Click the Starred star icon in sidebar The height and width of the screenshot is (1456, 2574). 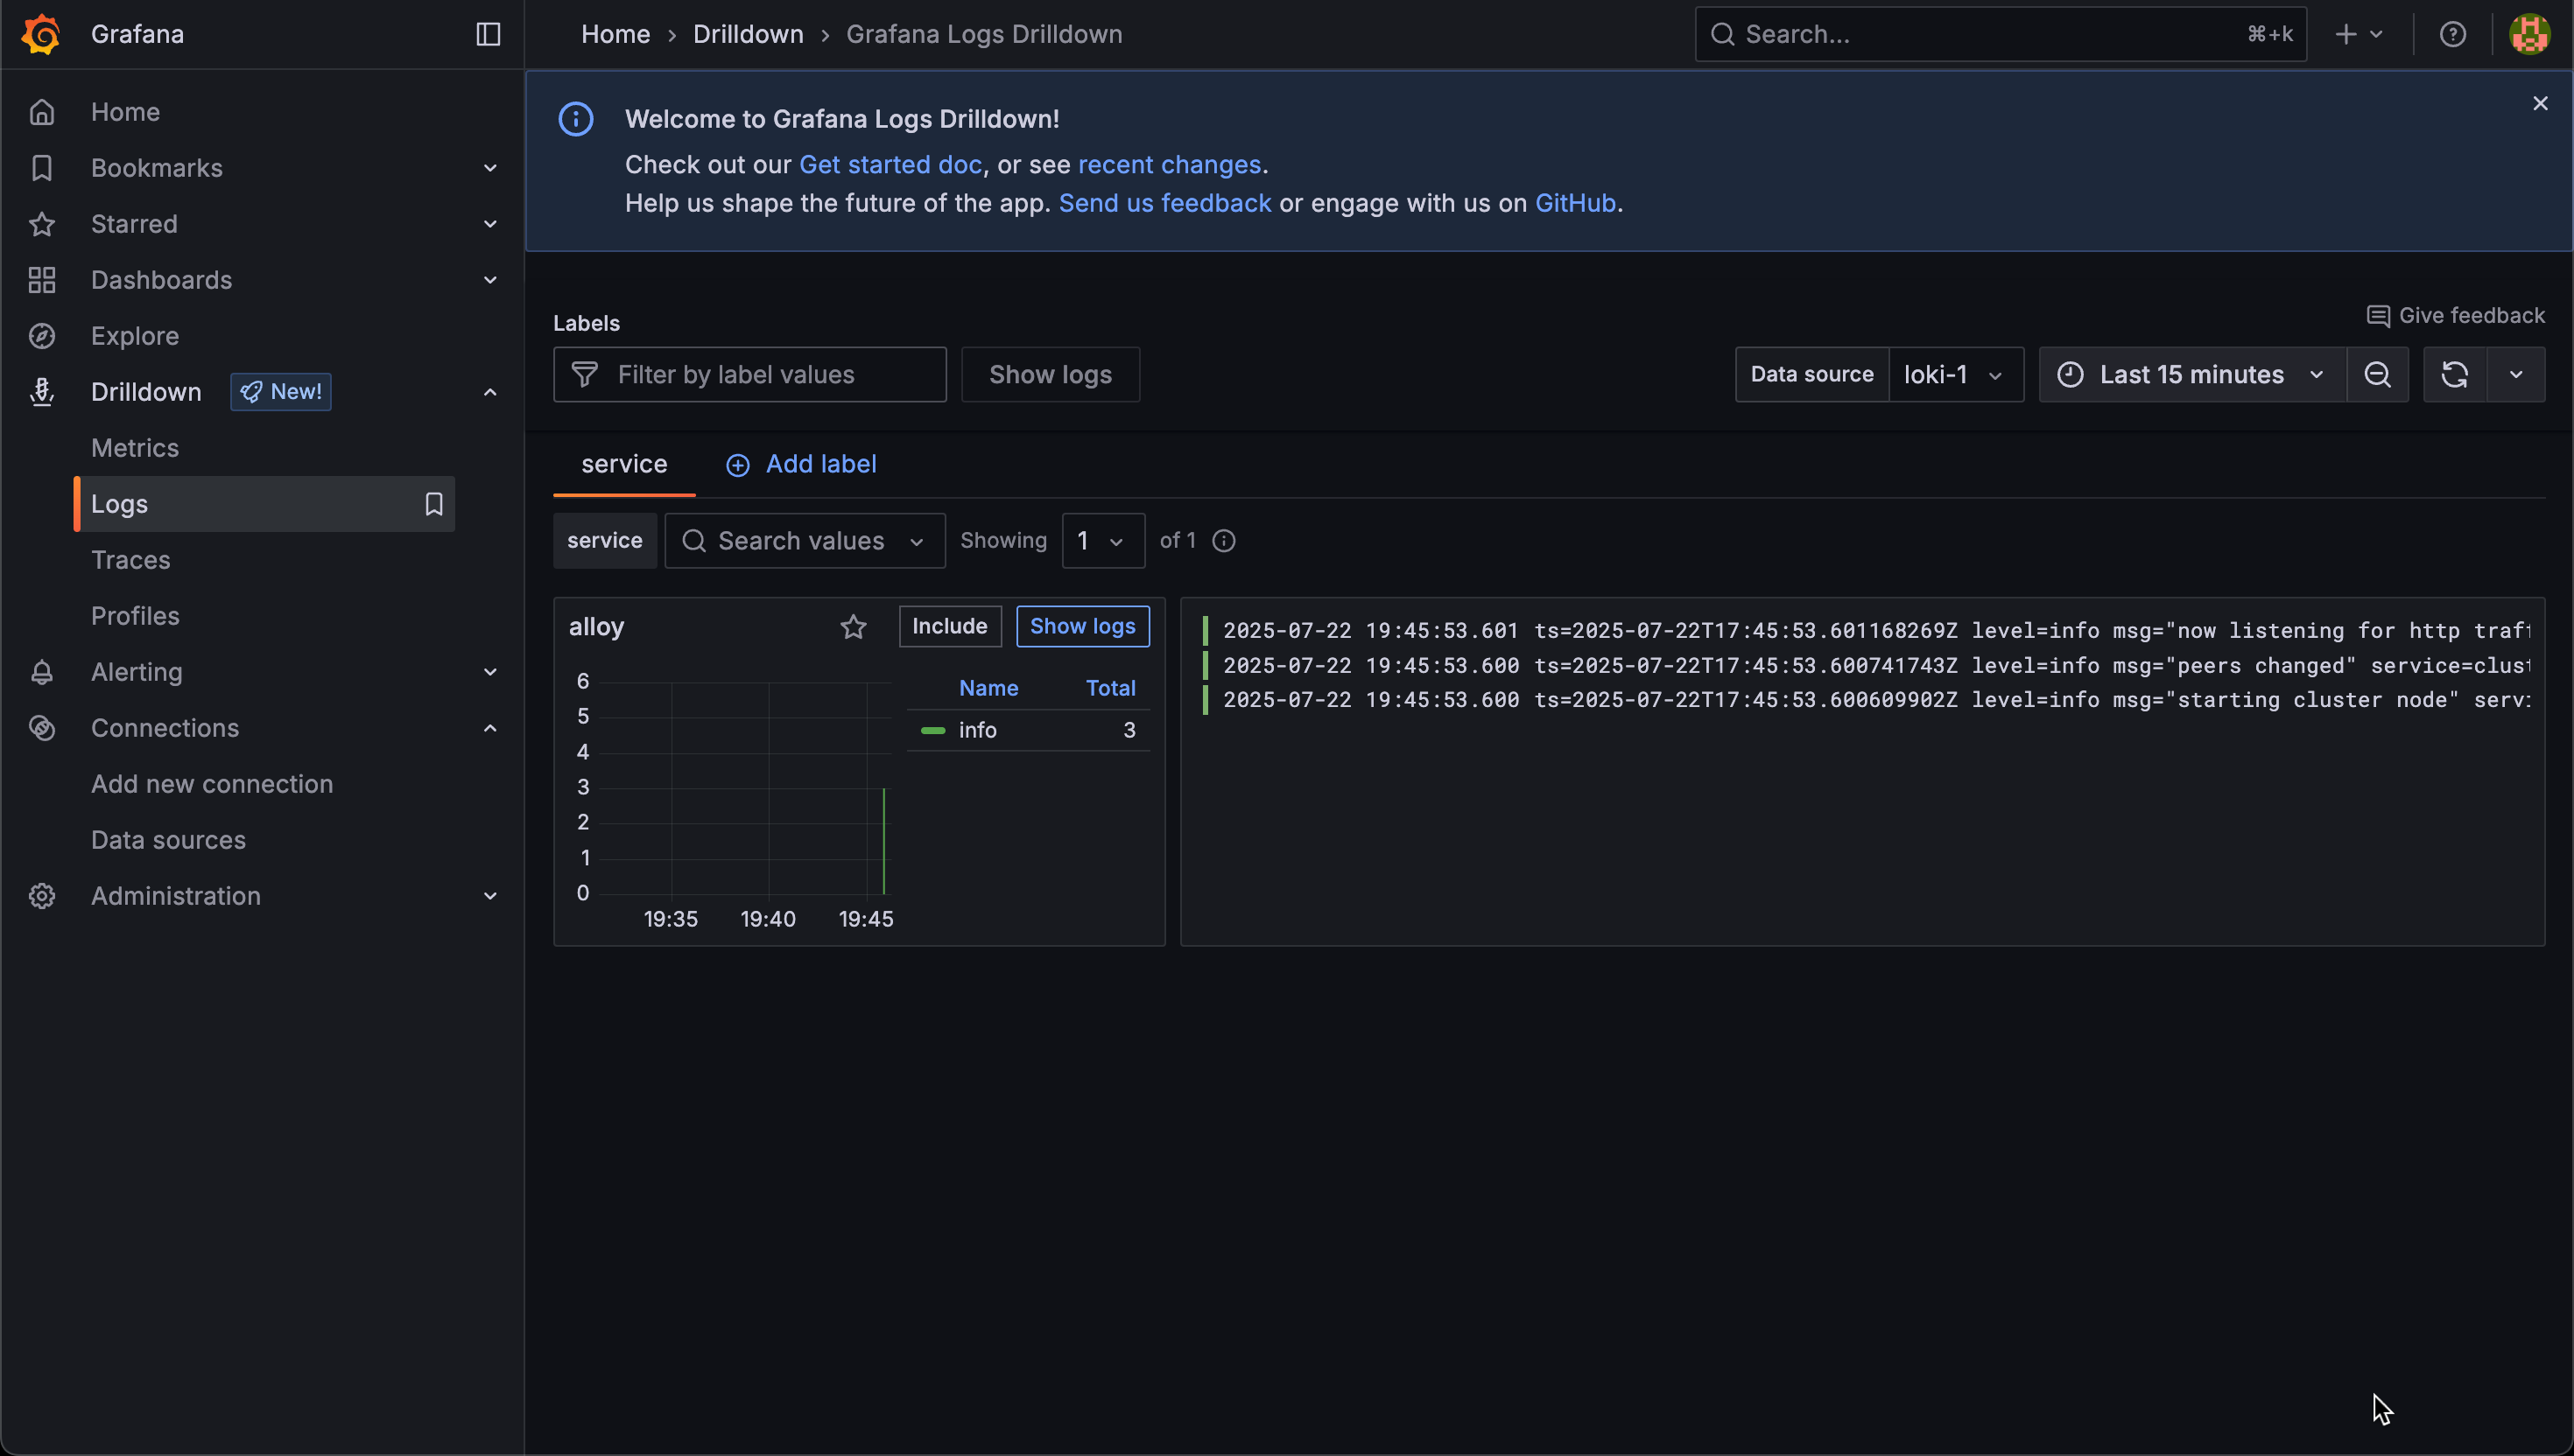[x=42, y=224]
